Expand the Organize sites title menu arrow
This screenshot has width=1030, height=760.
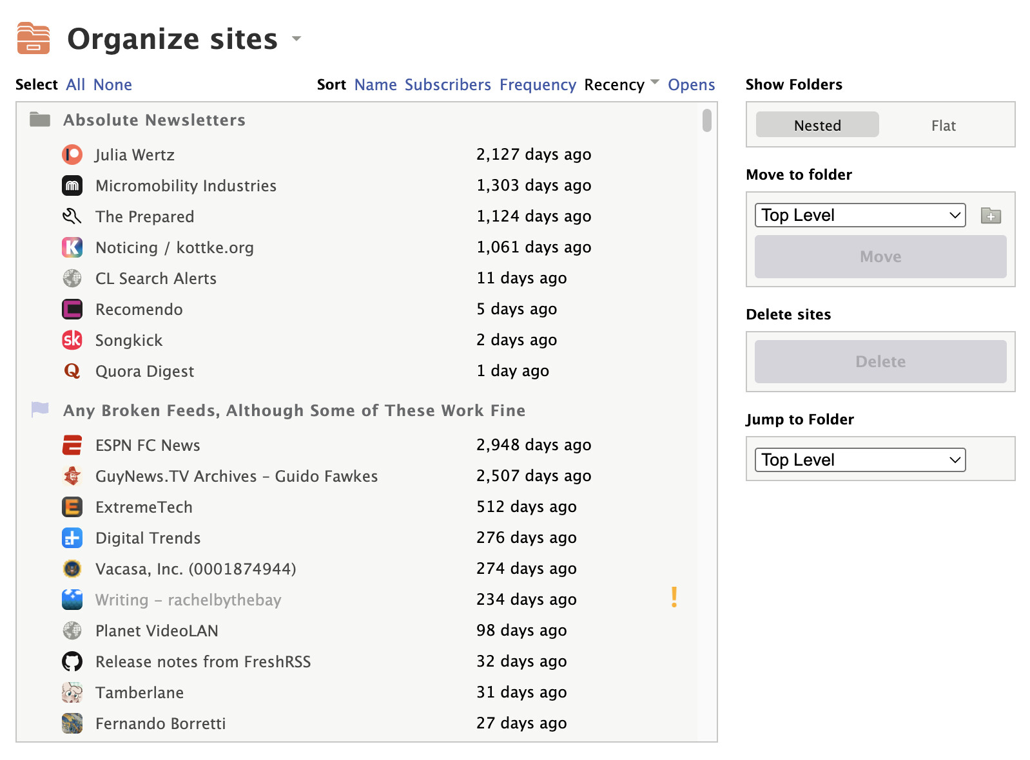[x=296, y=39]
